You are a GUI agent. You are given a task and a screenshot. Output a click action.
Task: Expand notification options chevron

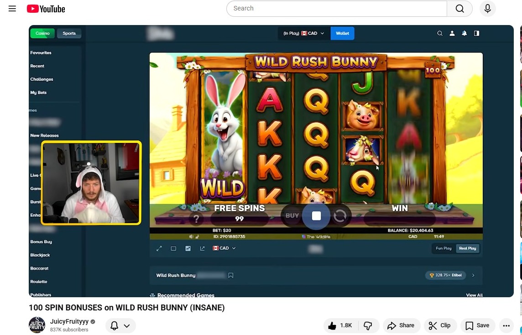[x=127, y=326]
